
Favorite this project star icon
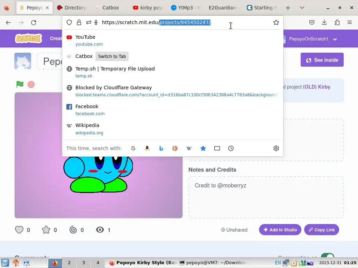pos(46,230)
